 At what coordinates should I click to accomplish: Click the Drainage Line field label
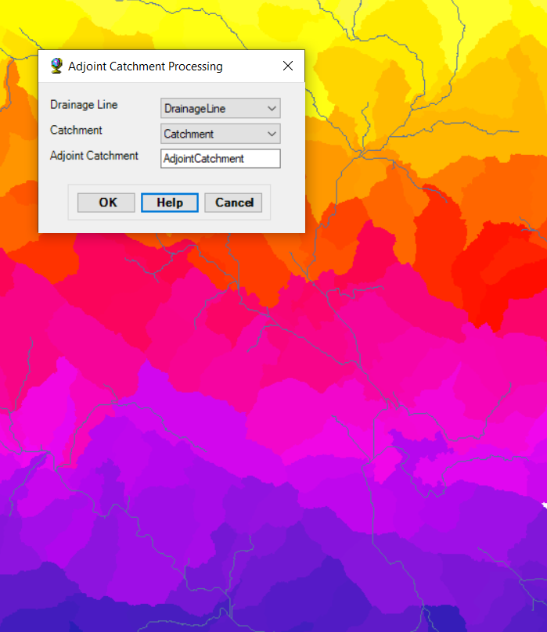(84, 105)
